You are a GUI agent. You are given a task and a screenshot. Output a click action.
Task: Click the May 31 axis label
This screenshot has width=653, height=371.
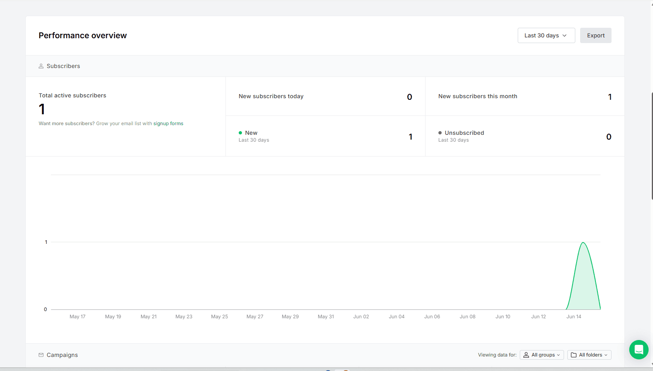click(x=326, y=317)
